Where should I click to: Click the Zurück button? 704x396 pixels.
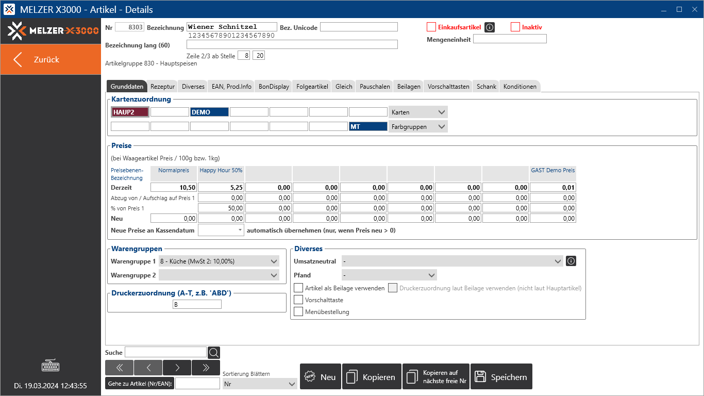pyautogui.click(x=51, y=59)
